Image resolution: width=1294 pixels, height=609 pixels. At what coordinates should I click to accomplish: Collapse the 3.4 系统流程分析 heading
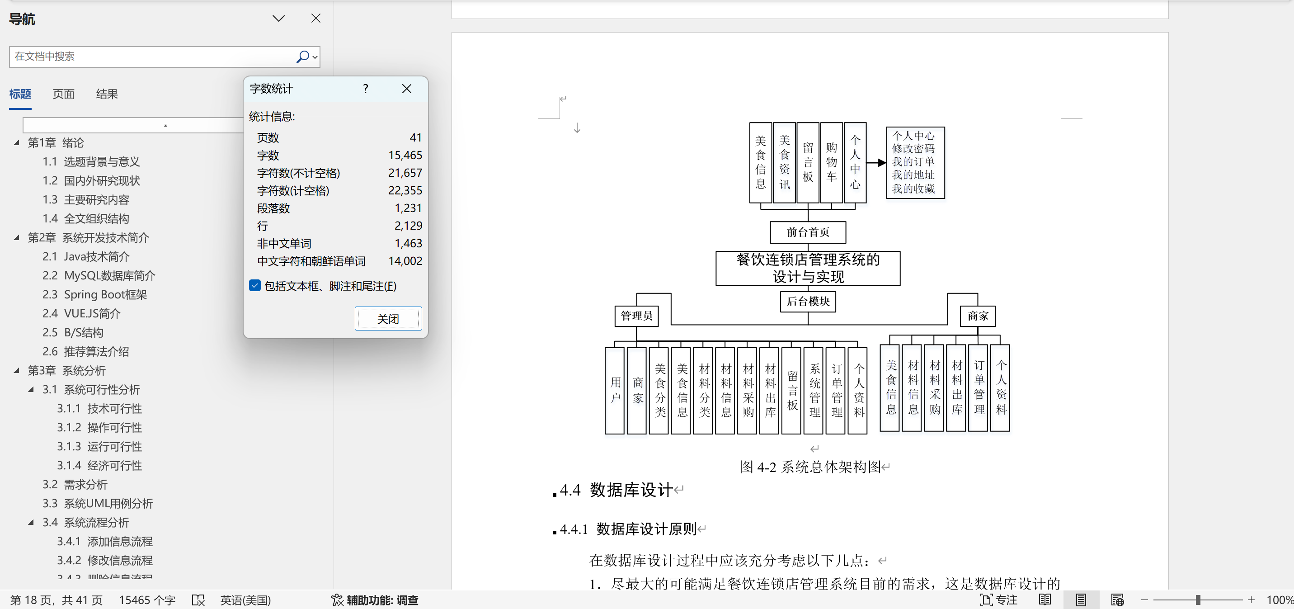(x=31, y=523)
